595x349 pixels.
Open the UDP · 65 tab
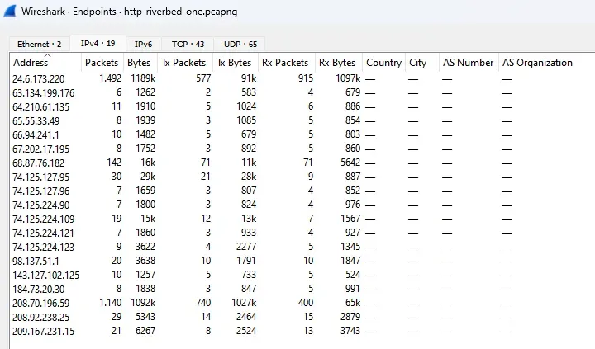point(240,44)
